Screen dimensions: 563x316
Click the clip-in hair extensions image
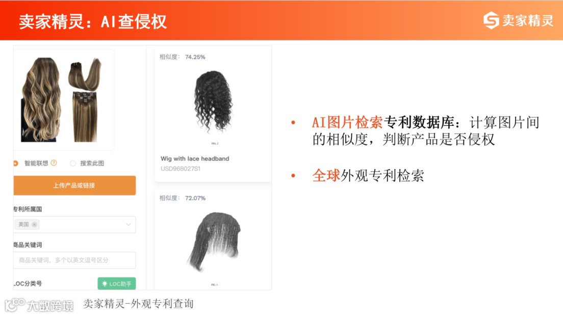coord(85,100)
